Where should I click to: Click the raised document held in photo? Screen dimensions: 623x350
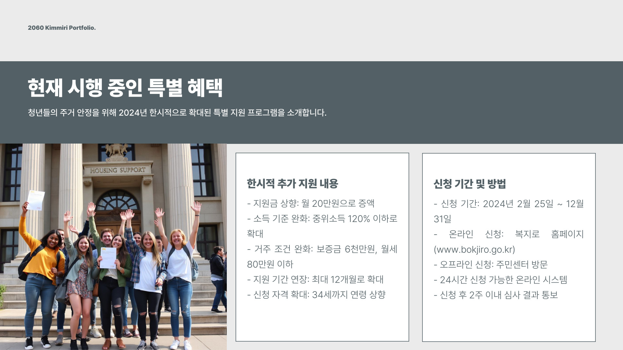(x=36, y=200)
